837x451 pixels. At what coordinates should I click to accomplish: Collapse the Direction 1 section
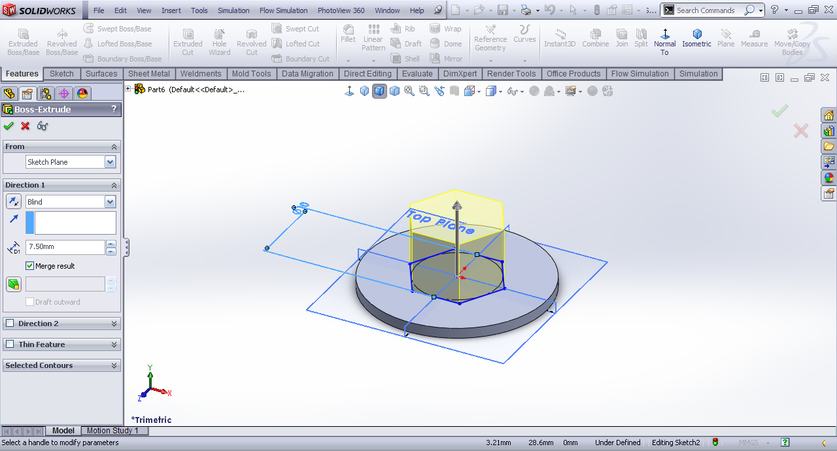tap(114, 186)
